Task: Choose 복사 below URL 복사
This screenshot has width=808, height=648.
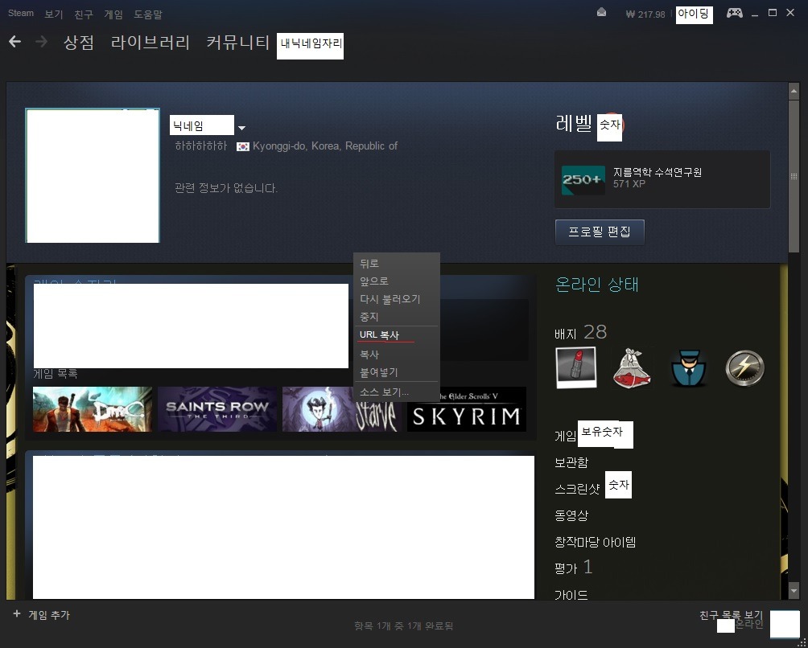Action: pyautogui.click(x=396, y=355)
